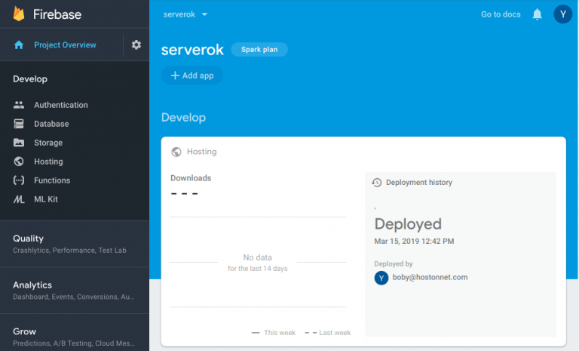Click the ML Kit icon

tap(19, 199)
